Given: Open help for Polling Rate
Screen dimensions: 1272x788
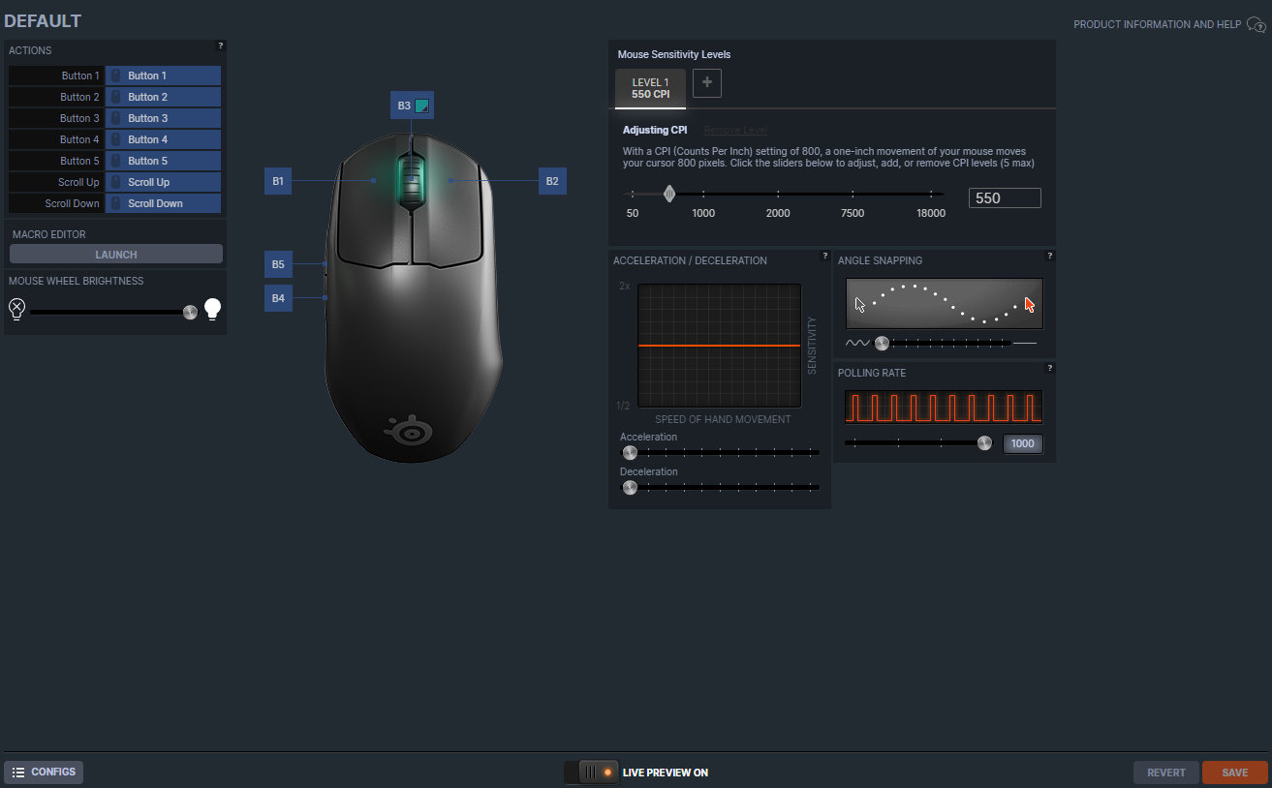Looking at the screenshot, I should 1050,369.
